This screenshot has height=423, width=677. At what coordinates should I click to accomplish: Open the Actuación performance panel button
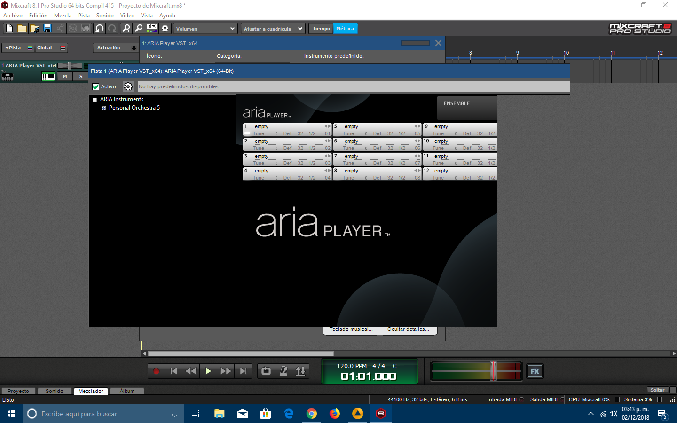116,48
